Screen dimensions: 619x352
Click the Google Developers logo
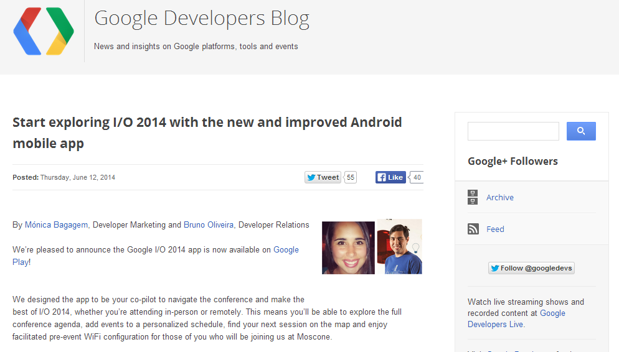(44, 31)
